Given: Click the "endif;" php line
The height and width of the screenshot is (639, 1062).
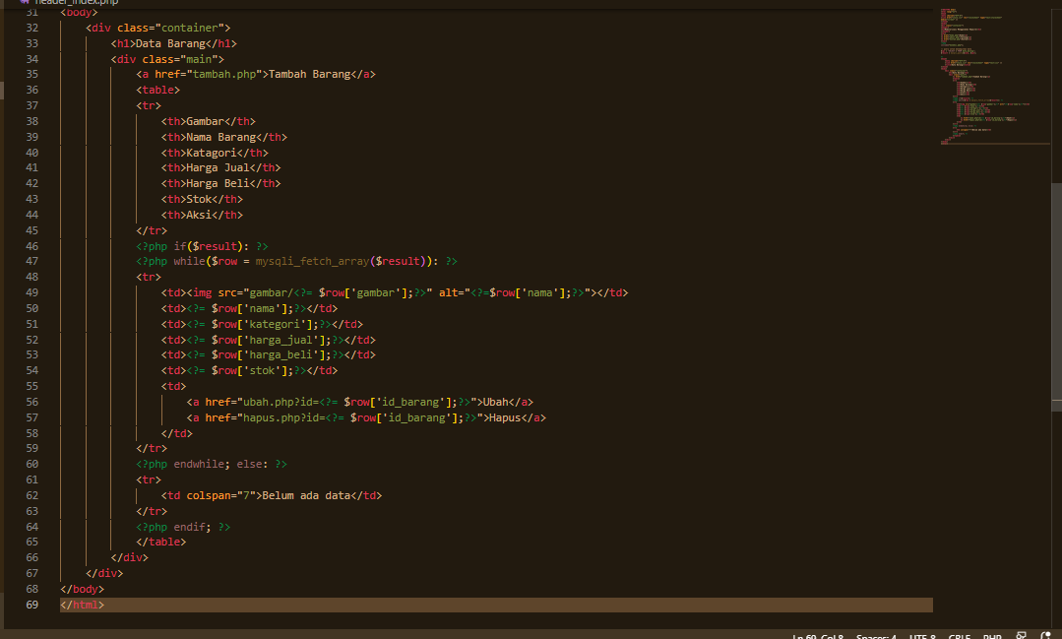Looking at the screenshot, I should [x=183, y=527].
